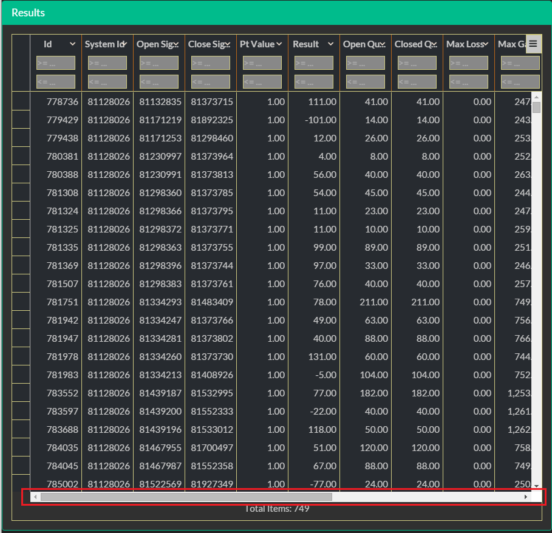Viewport: 552px width, 533px height.
Task: Click the horizontal scrollbar thumb
Action: pos(186,497)
